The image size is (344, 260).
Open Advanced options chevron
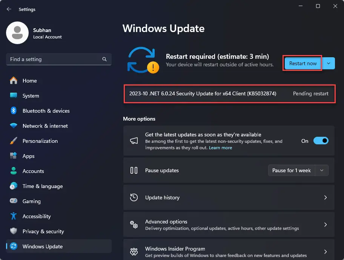pos(326,225)
